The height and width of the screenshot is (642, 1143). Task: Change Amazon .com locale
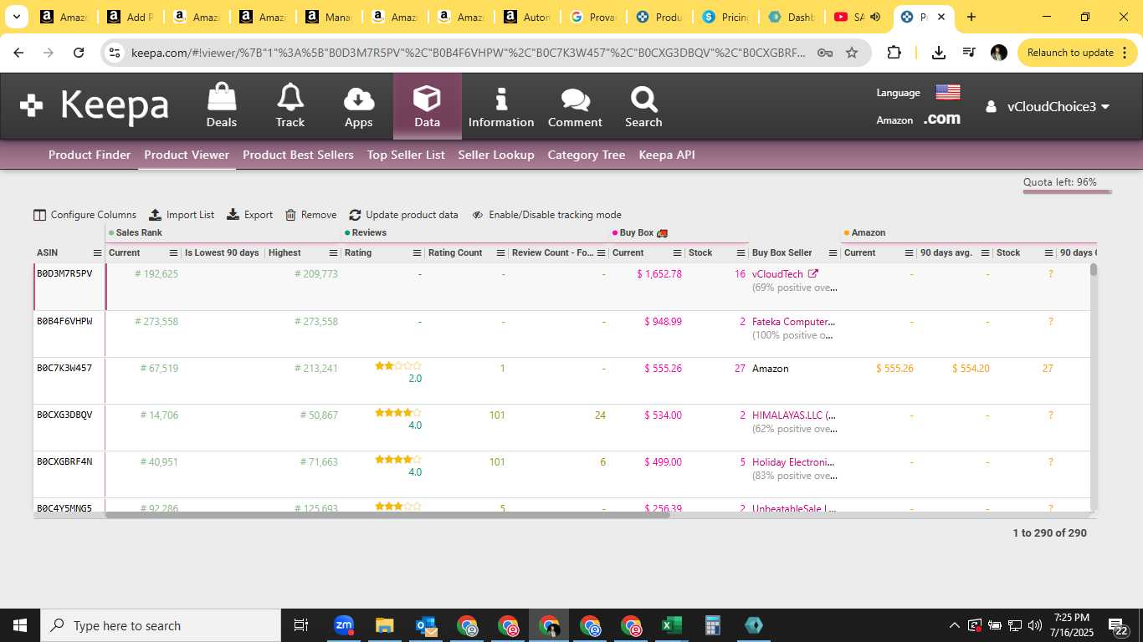pos(941,120)
